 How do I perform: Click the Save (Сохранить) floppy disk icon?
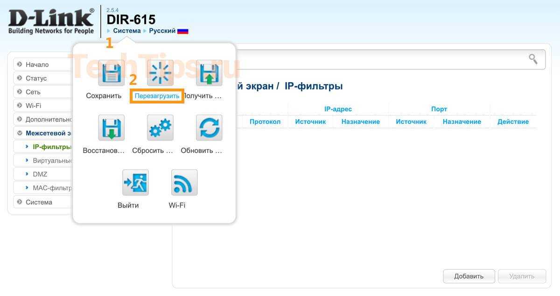coord(111,73)
